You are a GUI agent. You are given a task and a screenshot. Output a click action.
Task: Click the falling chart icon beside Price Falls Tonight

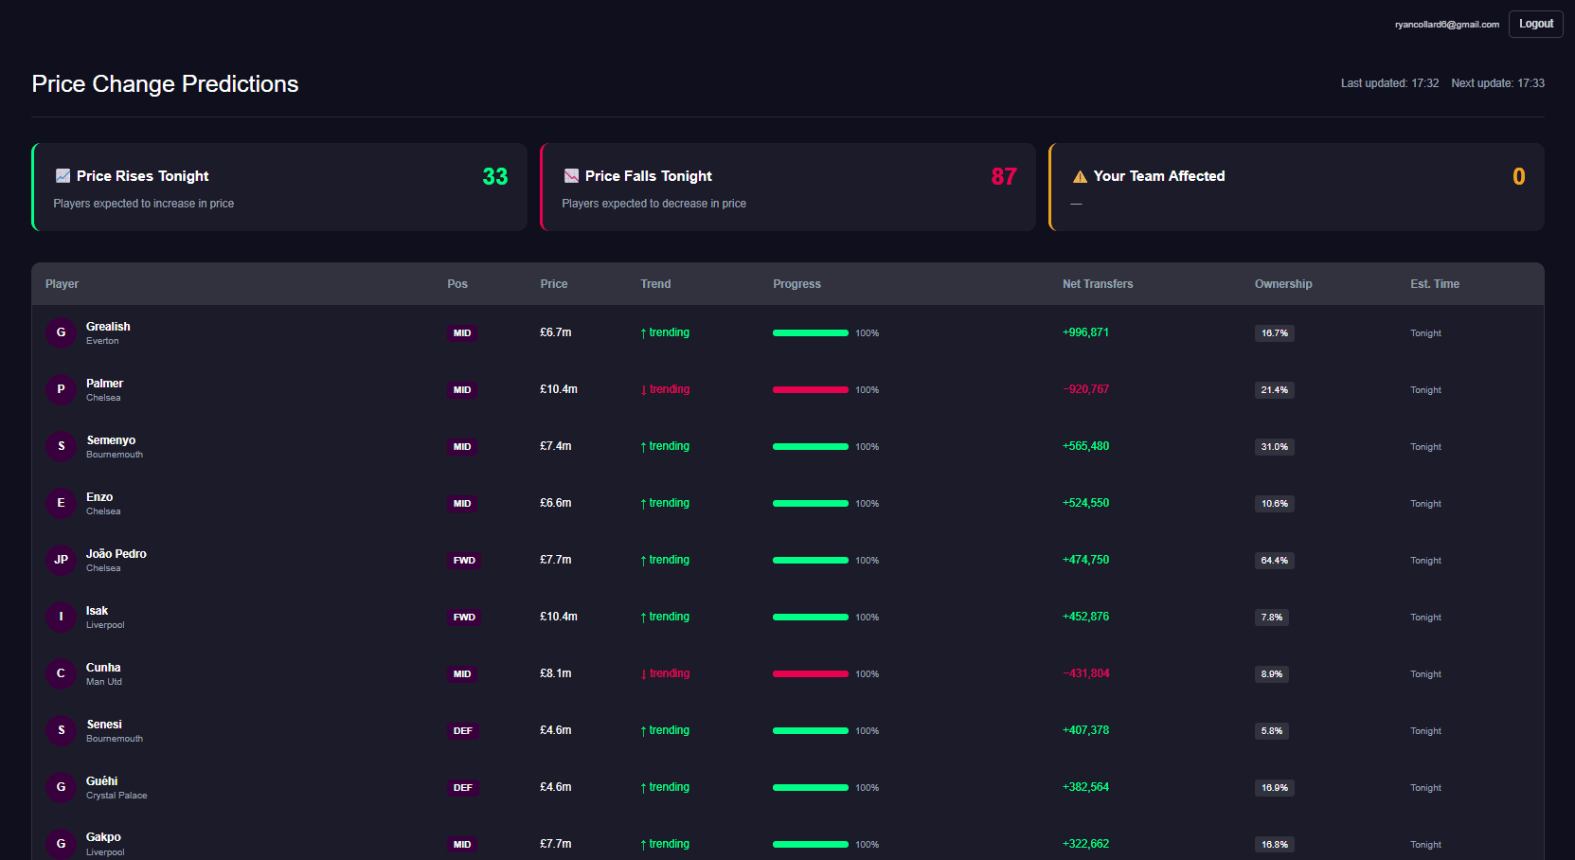coord(571,176)
